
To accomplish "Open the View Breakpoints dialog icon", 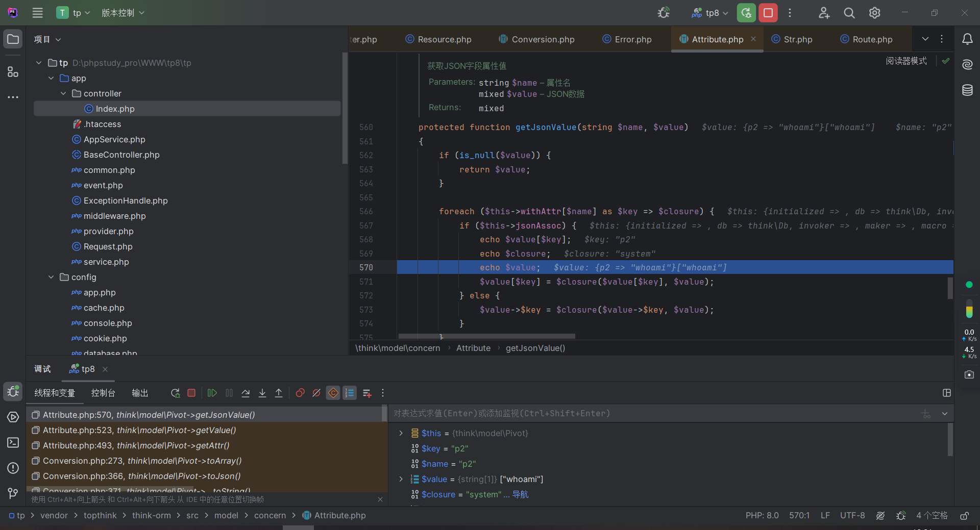I will [300, 393].
